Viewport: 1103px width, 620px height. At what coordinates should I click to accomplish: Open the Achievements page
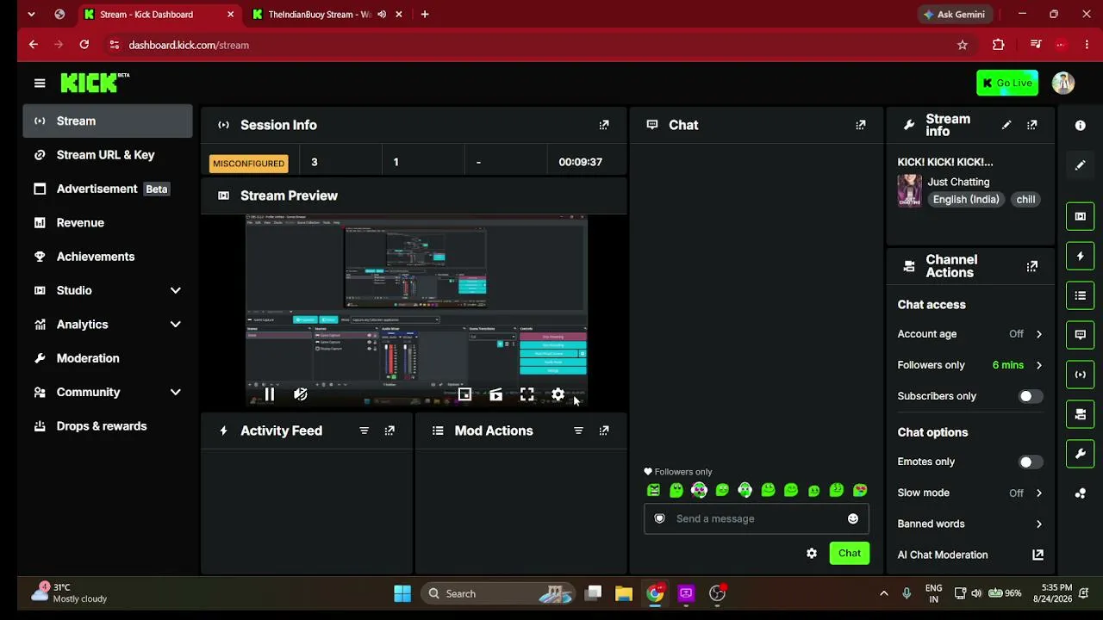tap(108, 257)
